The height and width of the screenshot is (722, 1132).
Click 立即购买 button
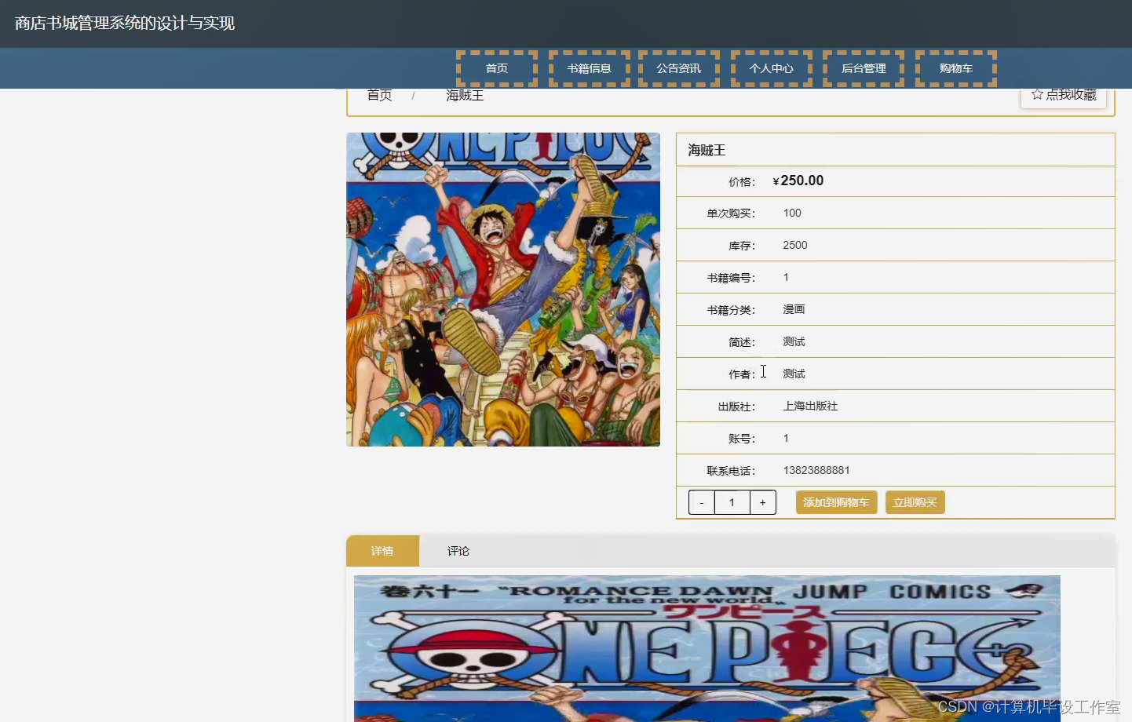pos(915,502)
